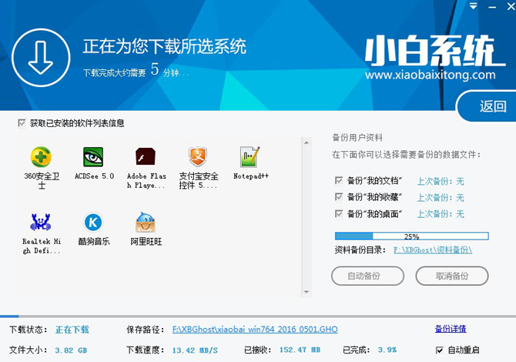Click the 正在为您下载所选系统 title text
The width and height of the screenshot is (516, 362).
(x=164, y=46)
